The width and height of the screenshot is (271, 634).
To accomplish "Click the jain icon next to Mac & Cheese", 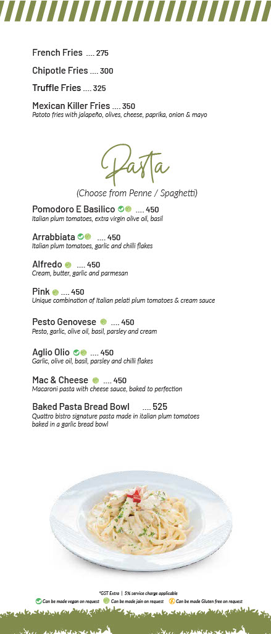I will [96, 380].
